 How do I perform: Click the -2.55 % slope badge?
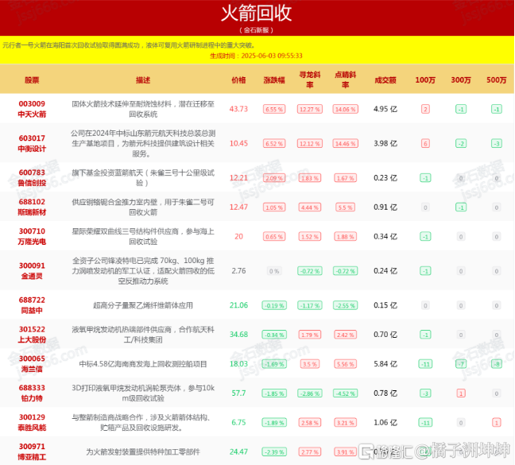click(345, 305)
